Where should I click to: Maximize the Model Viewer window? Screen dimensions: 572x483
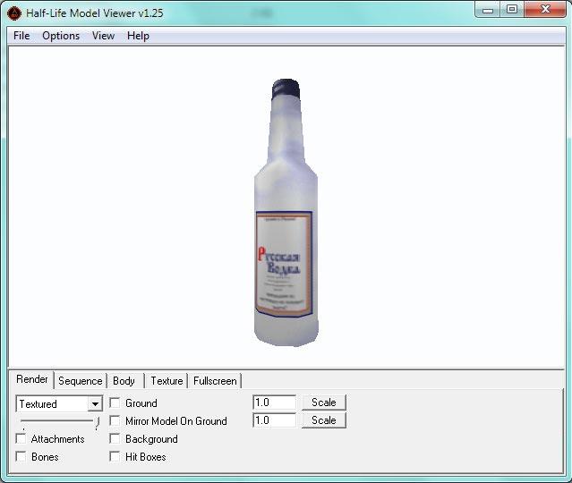pos(512,10)
